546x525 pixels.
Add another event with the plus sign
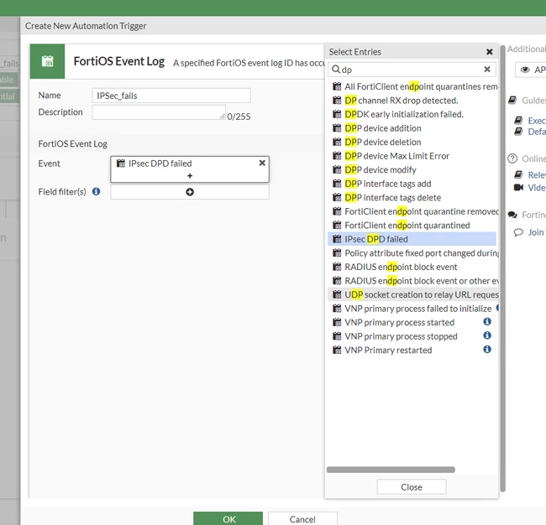[190, 176]
